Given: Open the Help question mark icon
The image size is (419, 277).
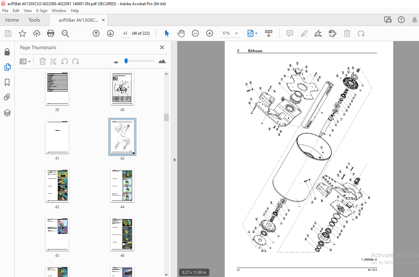Looking at the screenshot, I should (401, 20).
